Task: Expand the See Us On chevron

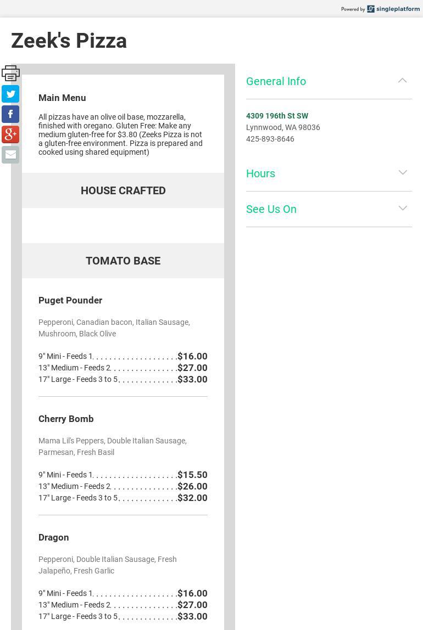Action: [x=403, y=209]
